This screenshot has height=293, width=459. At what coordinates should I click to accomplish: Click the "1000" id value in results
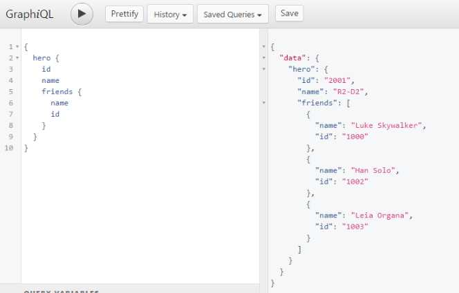[355, 137]
